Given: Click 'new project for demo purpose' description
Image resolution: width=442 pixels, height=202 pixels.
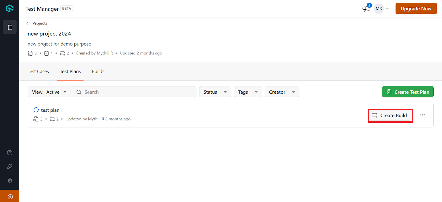Looking at the screenshot, I should point(59,44).
